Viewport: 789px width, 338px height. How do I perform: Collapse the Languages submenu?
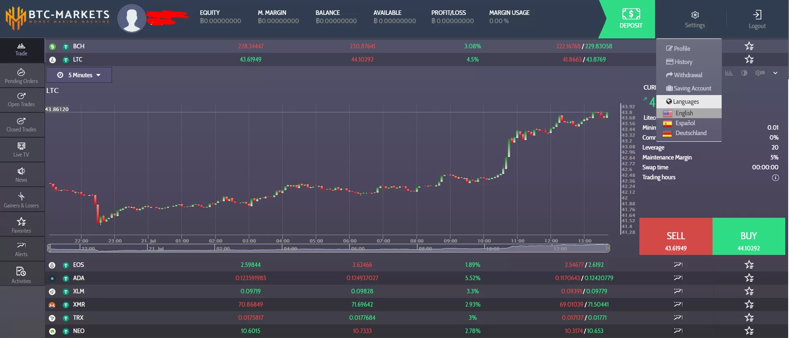coord(689,101)
